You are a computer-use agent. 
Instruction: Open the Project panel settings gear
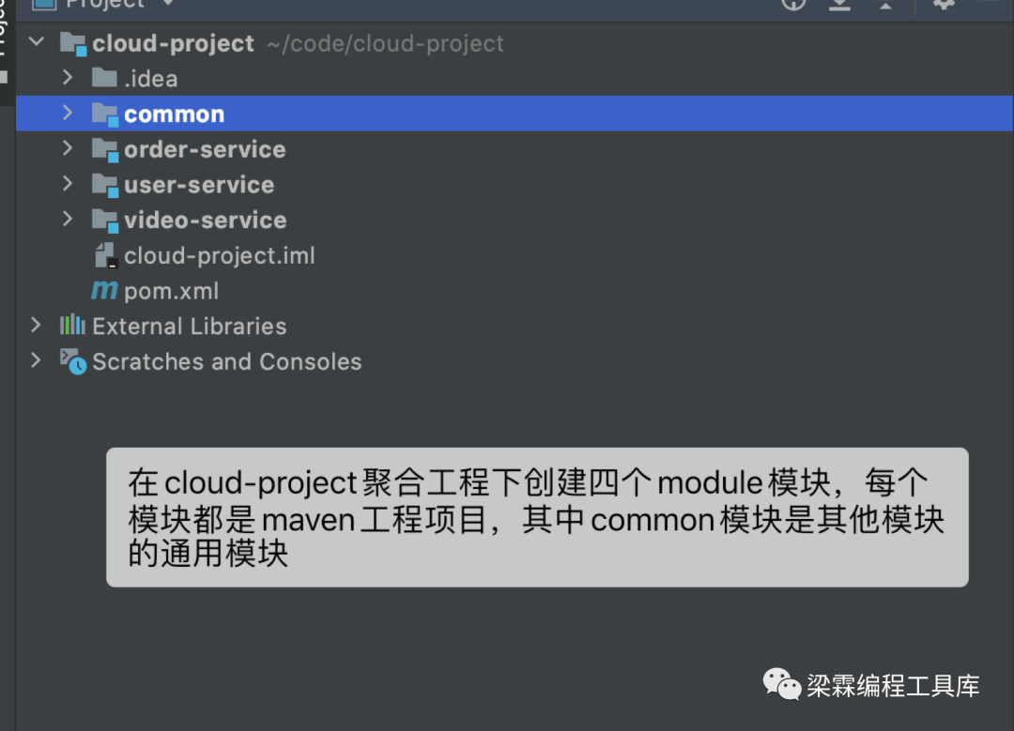[944, 3]
